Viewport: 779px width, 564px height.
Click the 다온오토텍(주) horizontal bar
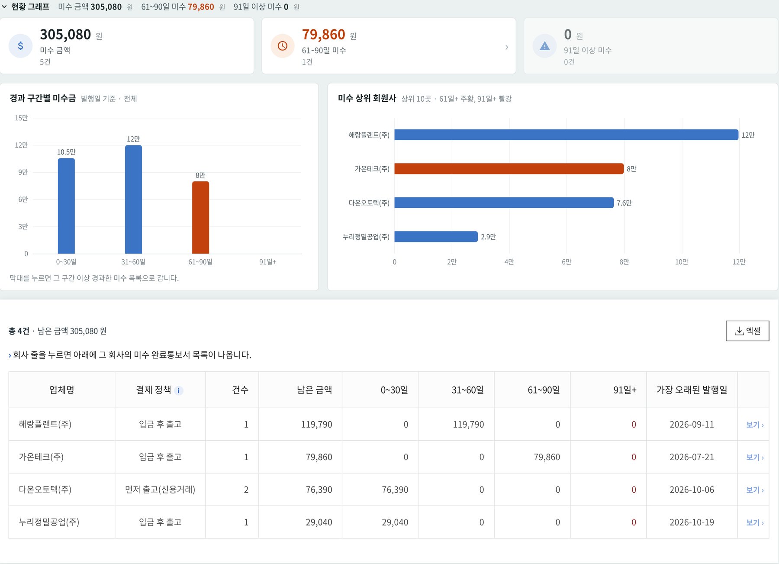pos(504,203)
